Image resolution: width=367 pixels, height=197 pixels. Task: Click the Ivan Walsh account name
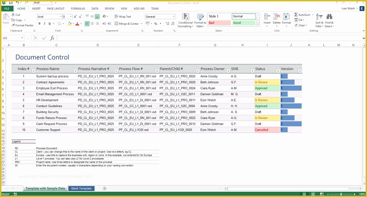[348, 8]
